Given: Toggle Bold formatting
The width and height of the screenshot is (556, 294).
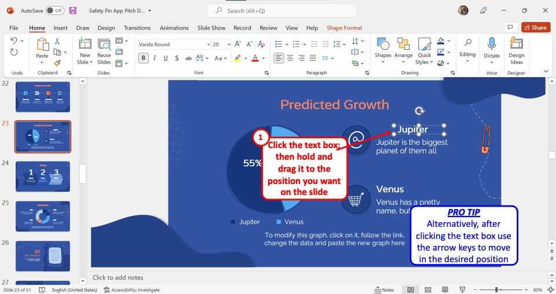Looking at the screenshot, I should (143, 58).
